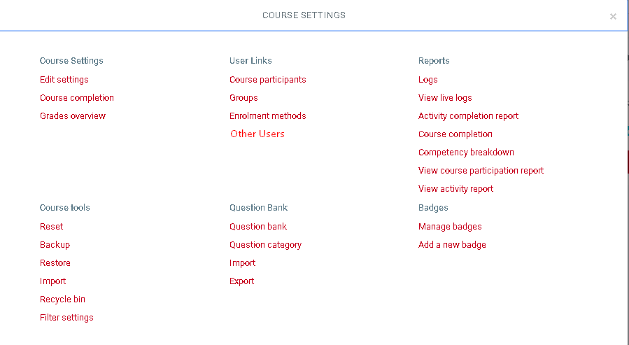Select Add a new badge

coord(452,245)
